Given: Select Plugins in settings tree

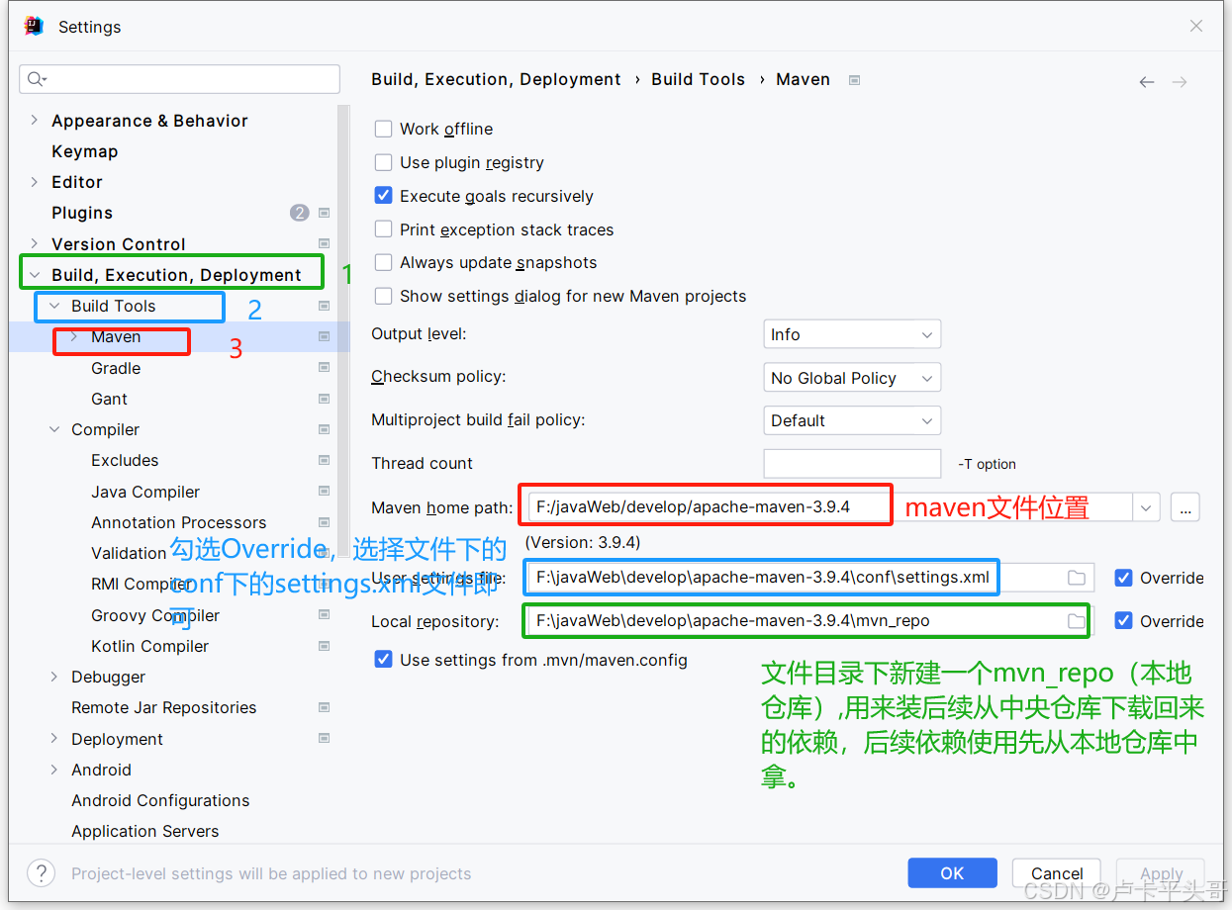Looking at the screenshot, I should coord(82,213).
